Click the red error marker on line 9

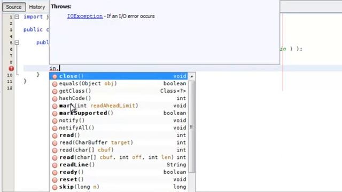[11, 68]
